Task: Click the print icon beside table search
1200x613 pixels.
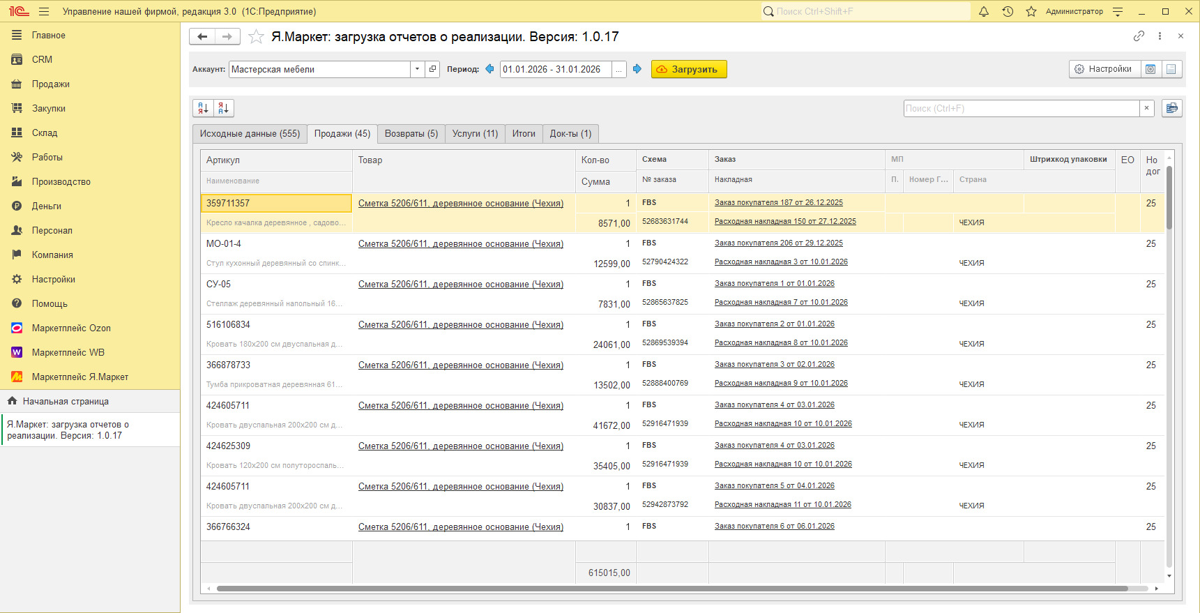Action: pos(1171,108)
